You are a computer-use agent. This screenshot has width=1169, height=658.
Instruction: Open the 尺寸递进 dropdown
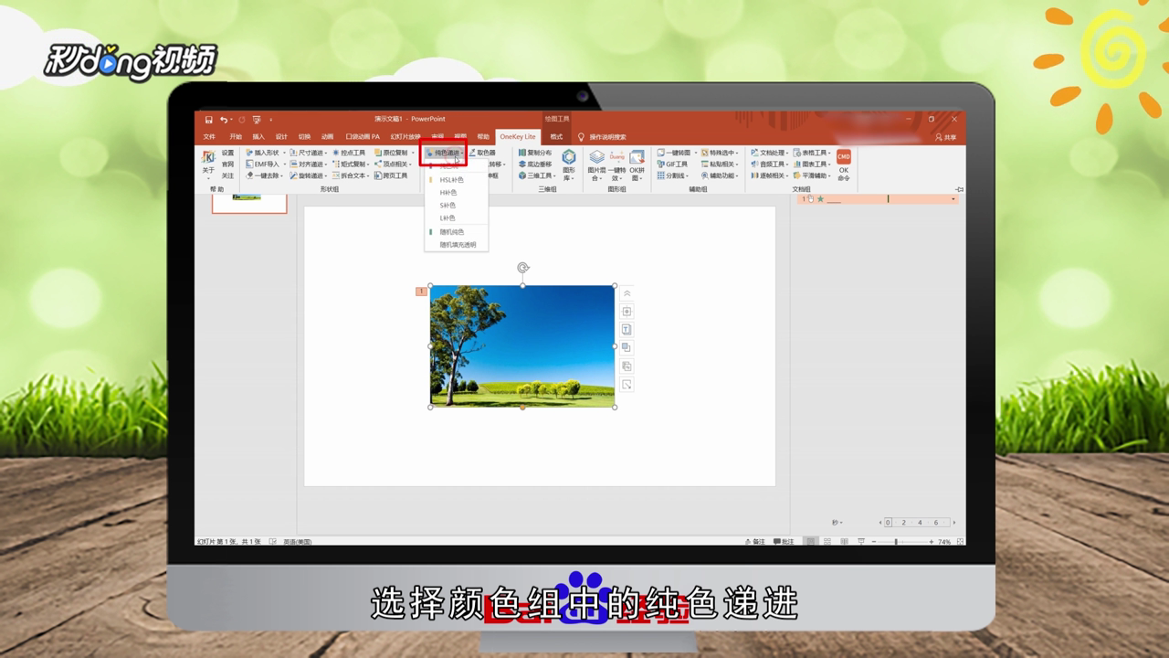point(309,153)
